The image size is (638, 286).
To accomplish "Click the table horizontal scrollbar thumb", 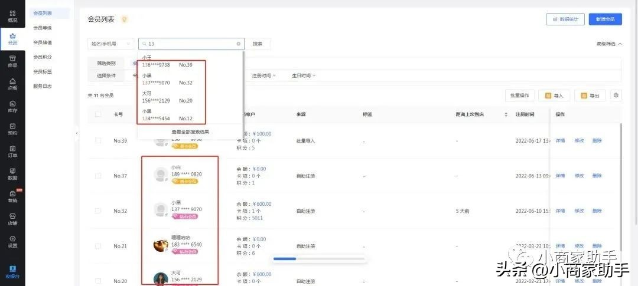I will [285, 258].
